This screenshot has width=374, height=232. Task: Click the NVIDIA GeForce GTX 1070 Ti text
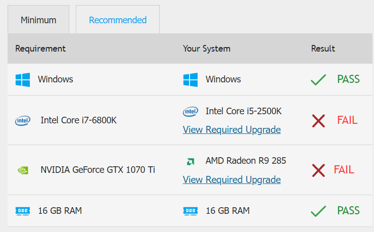pos(98,170)
